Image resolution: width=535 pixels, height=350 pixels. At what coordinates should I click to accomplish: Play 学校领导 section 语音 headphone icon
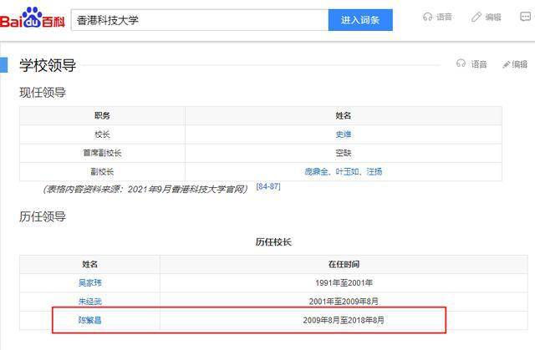461,63
